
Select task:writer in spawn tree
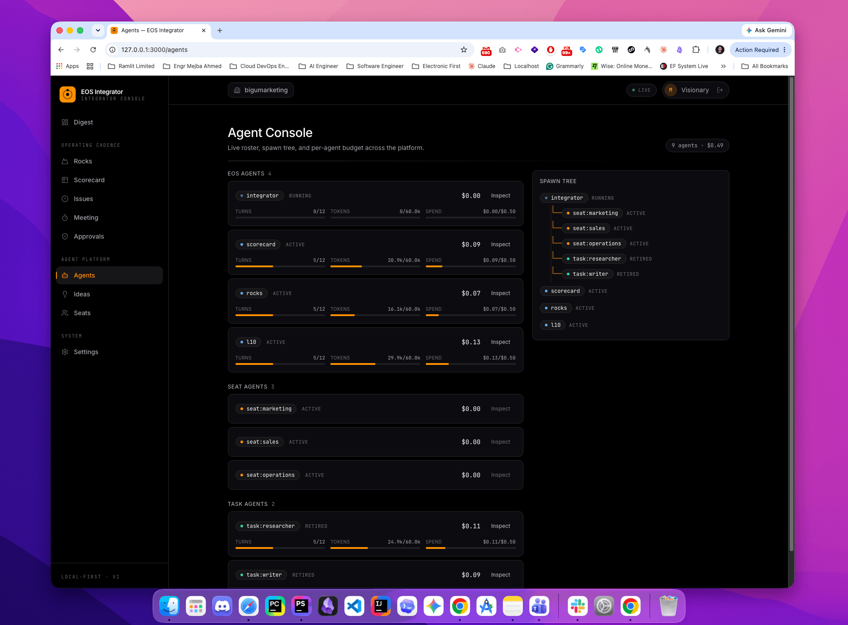pos(587,274)
